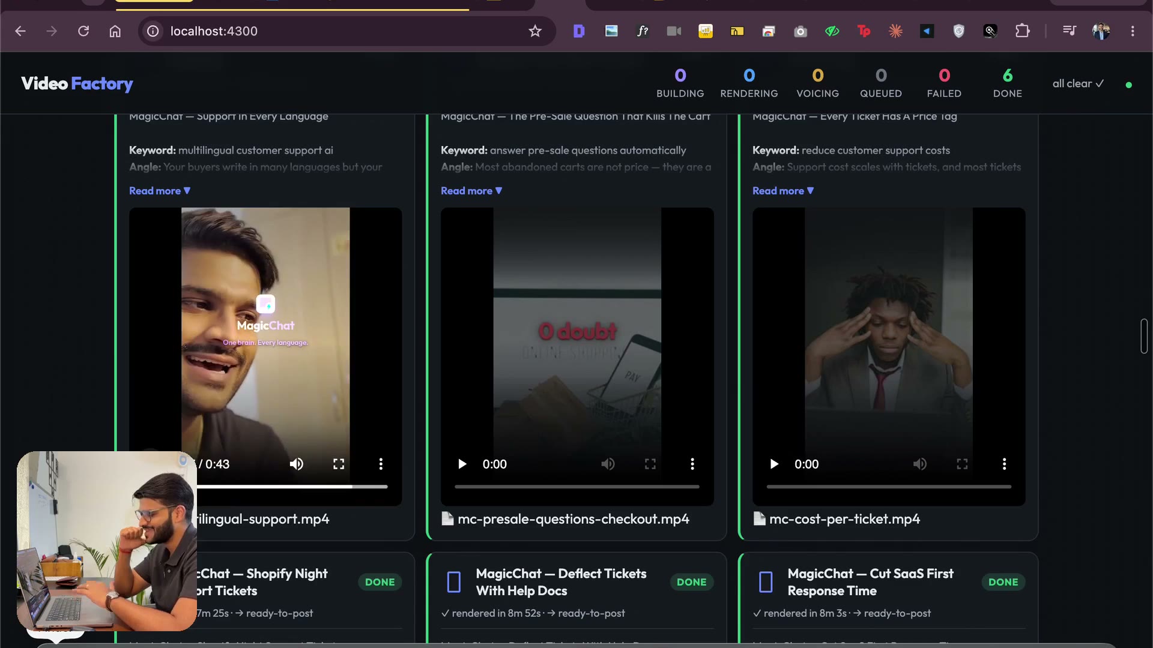
Task: Seek in the mc-cost-per-ticket progress bar
Action: pos(889,487)
